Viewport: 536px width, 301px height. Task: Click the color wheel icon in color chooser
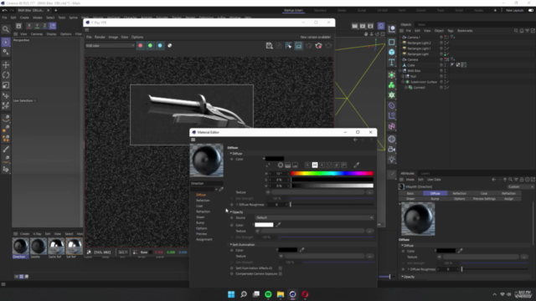pos(281,166)
